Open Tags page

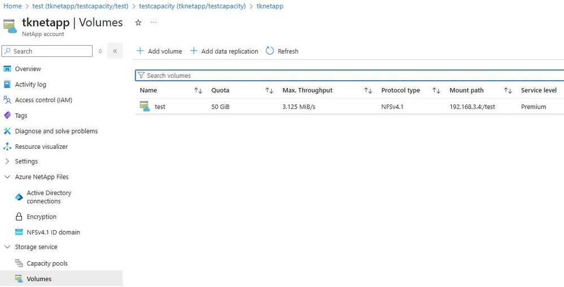(x=21, y=116)
